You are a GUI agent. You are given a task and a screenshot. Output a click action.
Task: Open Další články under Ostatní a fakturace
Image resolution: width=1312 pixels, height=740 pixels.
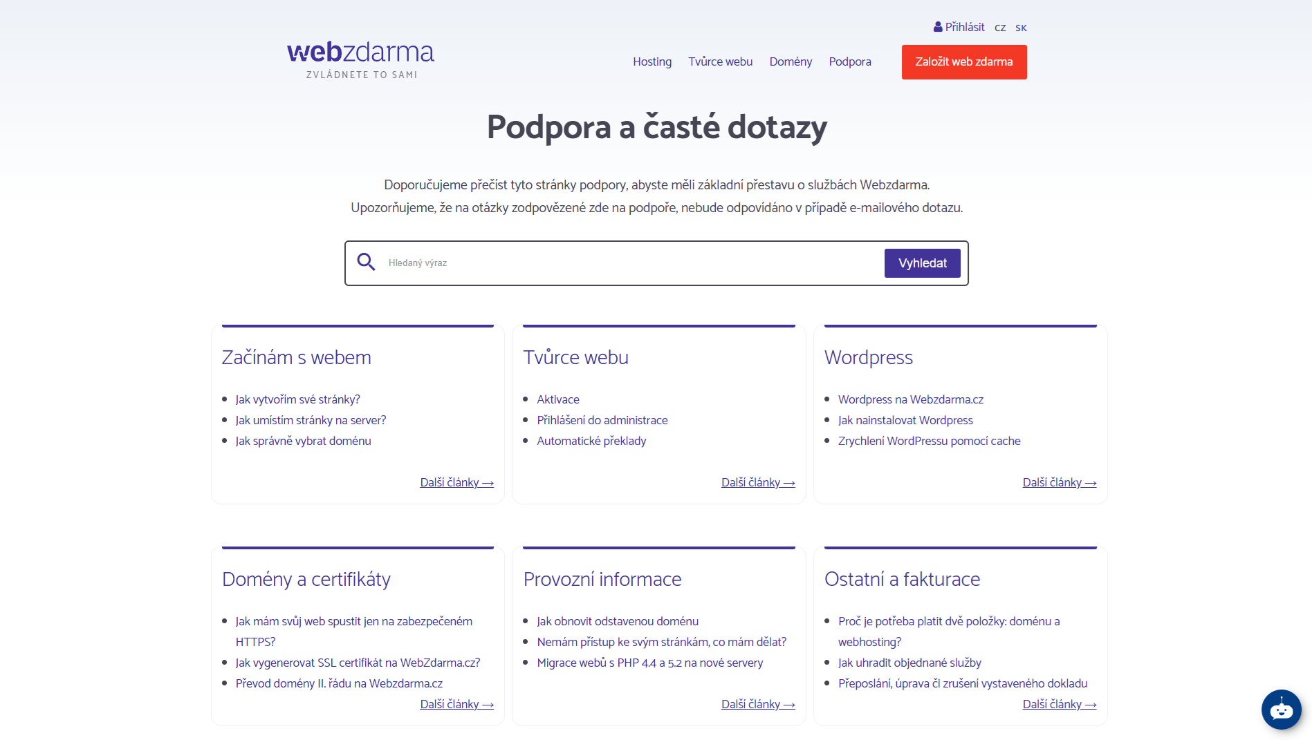click(x=1060, y=704)
